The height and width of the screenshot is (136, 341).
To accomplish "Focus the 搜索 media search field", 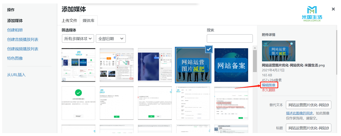I will [230, 38].
